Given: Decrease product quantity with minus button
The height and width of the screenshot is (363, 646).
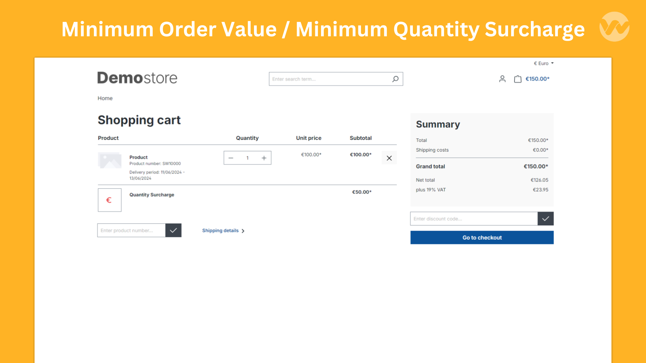Looking at the screenshot, I should [x=231, y=158].
